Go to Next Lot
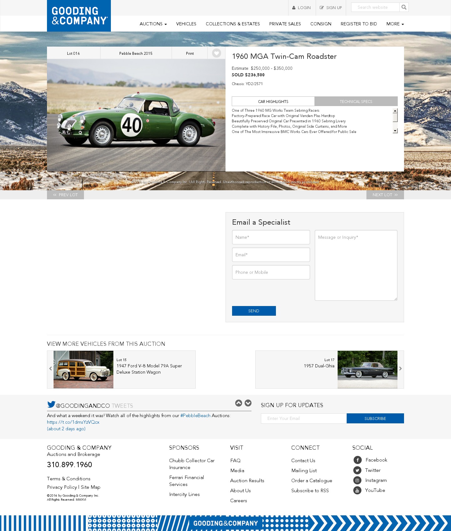451x531 pixels. click(385, 195)
